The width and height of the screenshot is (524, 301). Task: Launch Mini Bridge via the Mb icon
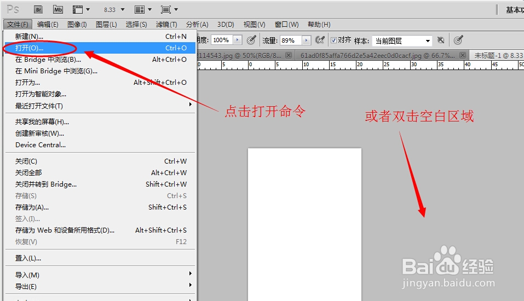click(58, 9)
